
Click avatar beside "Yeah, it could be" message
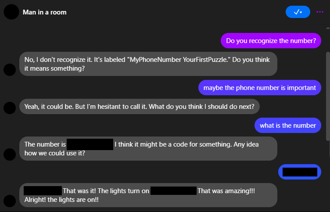tap(9, 107)
